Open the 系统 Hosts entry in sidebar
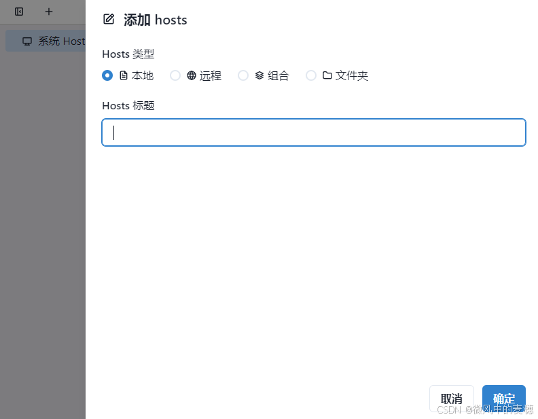Viewport: 538px width, 419px height. click(x=61, y=41)
